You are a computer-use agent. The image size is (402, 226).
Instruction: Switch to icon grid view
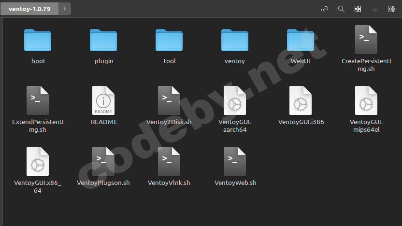pos(358,9)
